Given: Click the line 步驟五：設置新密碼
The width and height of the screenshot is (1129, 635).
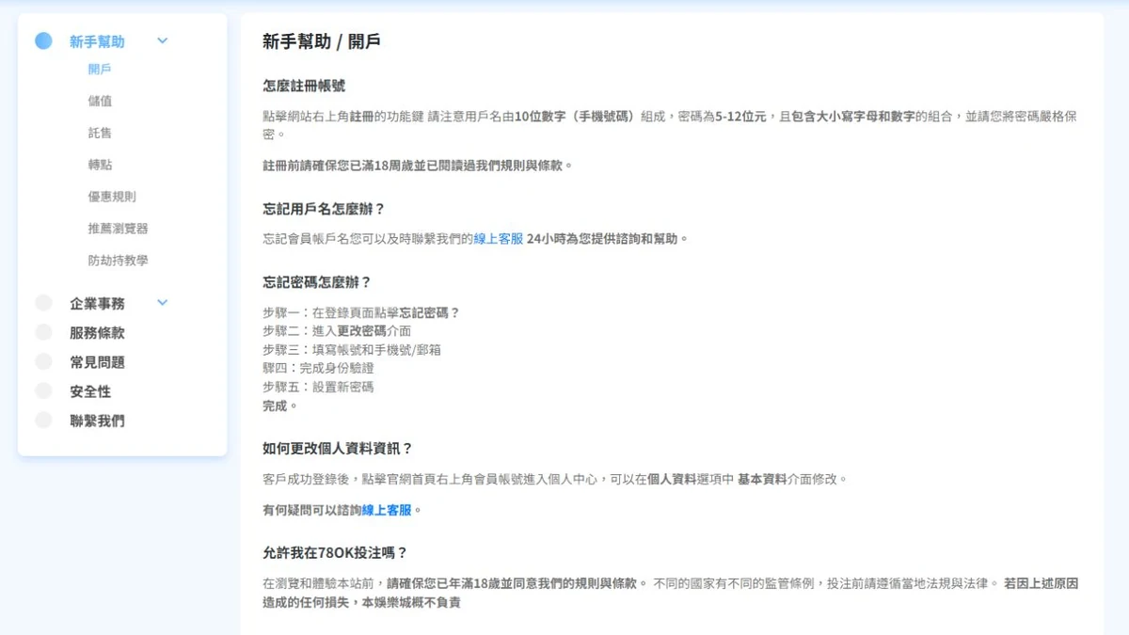Looking at the screenshot, I should 318,387.
